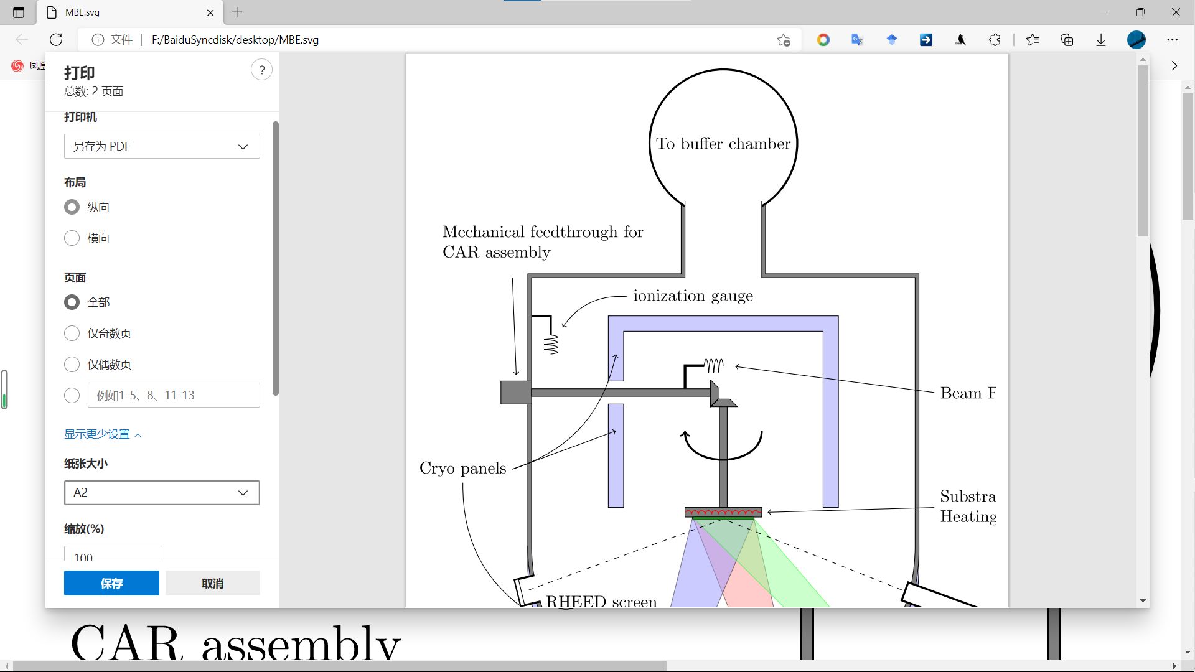The width and height of the screenshot is (1195, 672).
Task: Open the print dialog help icon
Action: coord(261,70)
